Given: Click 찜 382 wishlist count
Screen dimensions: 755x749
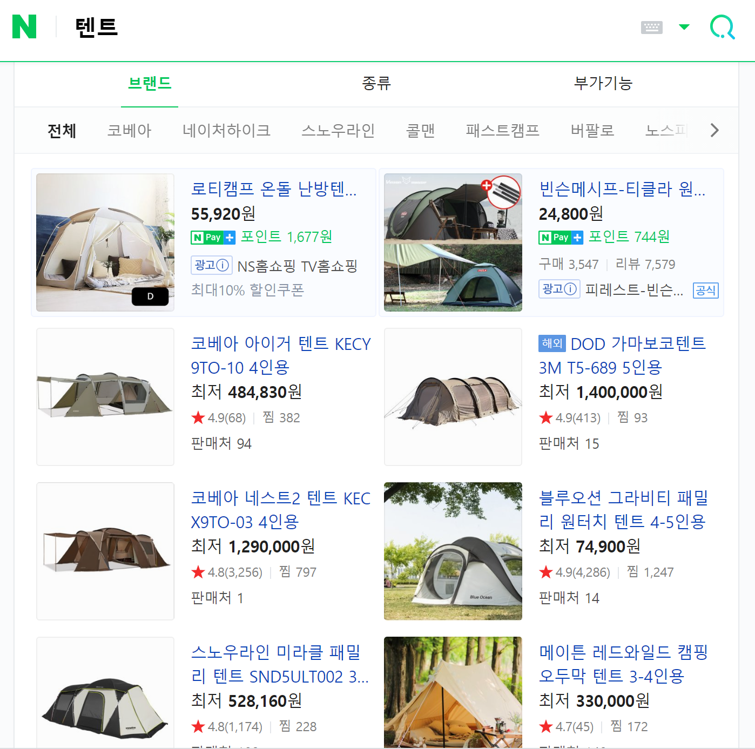Looking at the screenshot, I should tap(281, 417).
